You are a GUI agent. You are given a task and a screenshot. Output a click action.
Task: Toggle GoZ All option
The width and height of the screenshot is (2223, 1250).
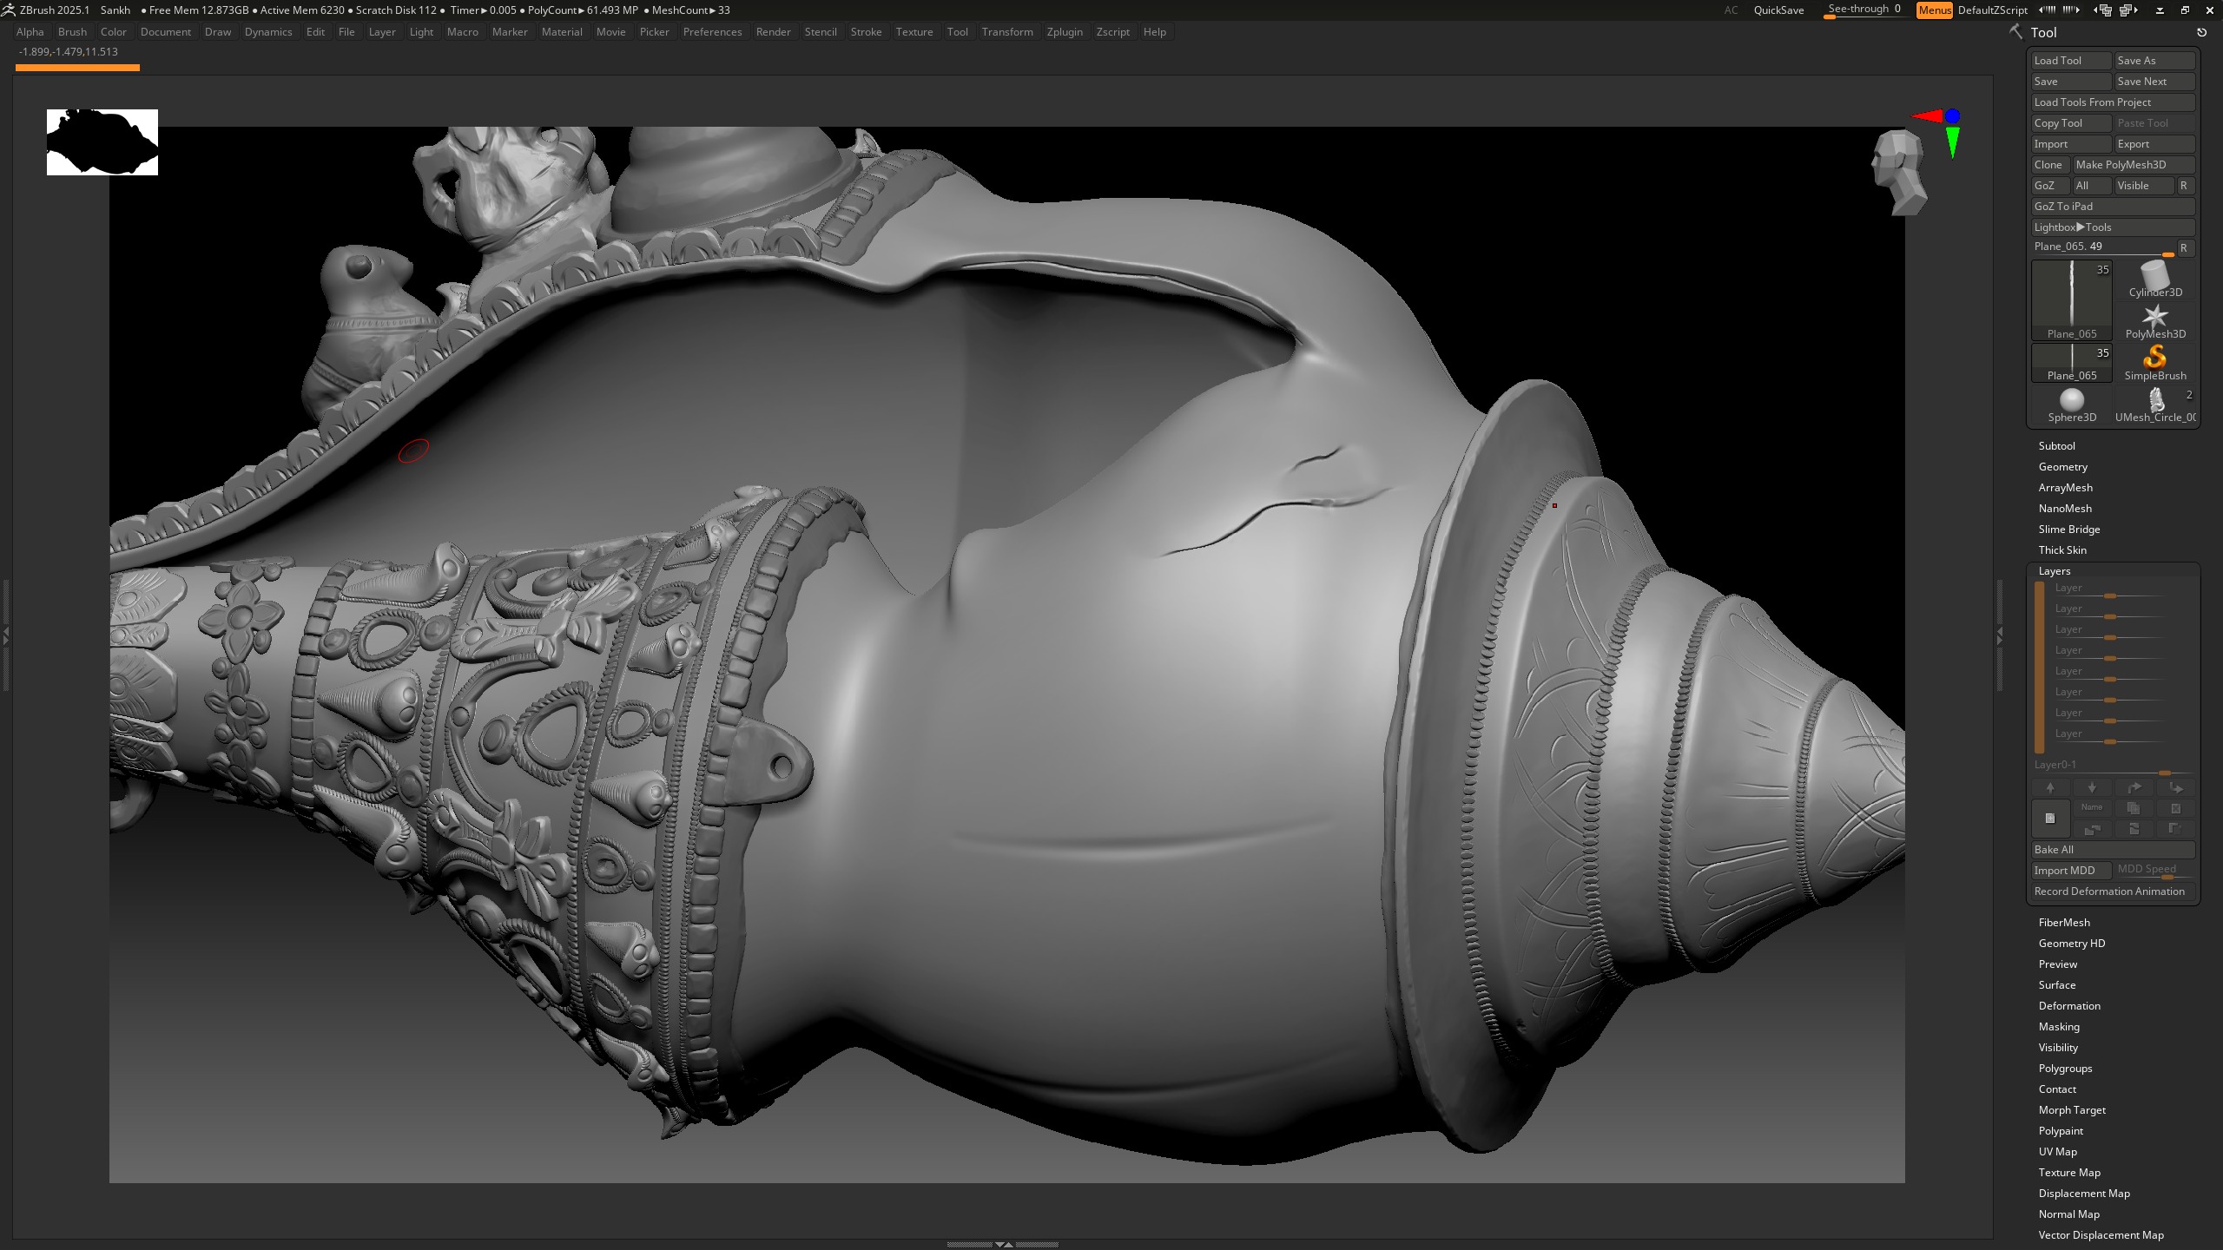[x=2091, y=186]
